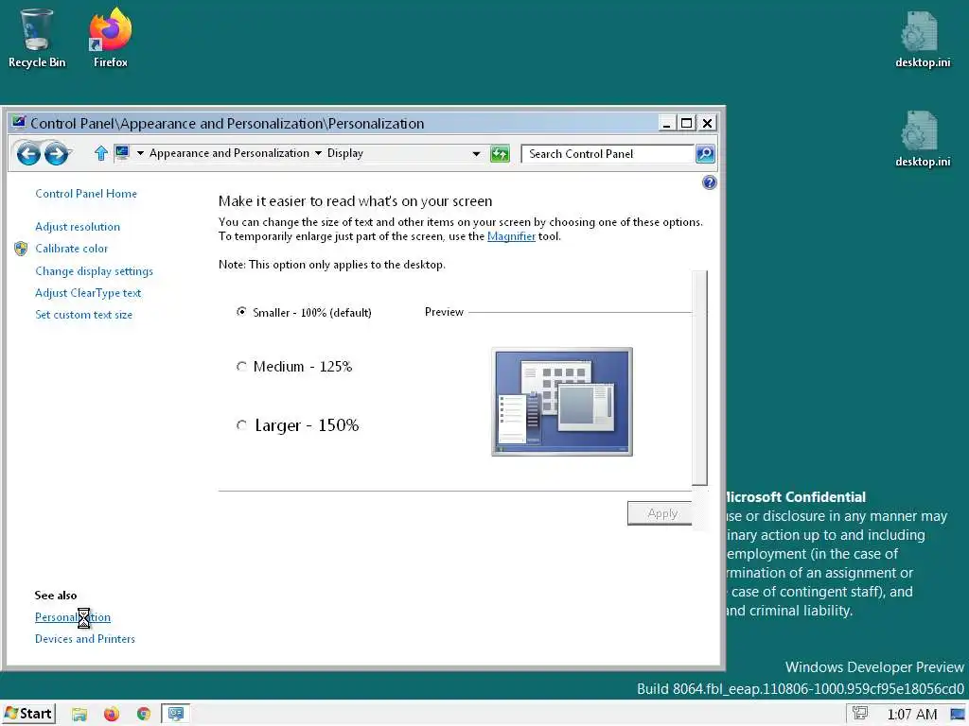Click the Search Control Panel field
Image resolution: width=969 pixels, height=726 pixels.
pos(608,154)
